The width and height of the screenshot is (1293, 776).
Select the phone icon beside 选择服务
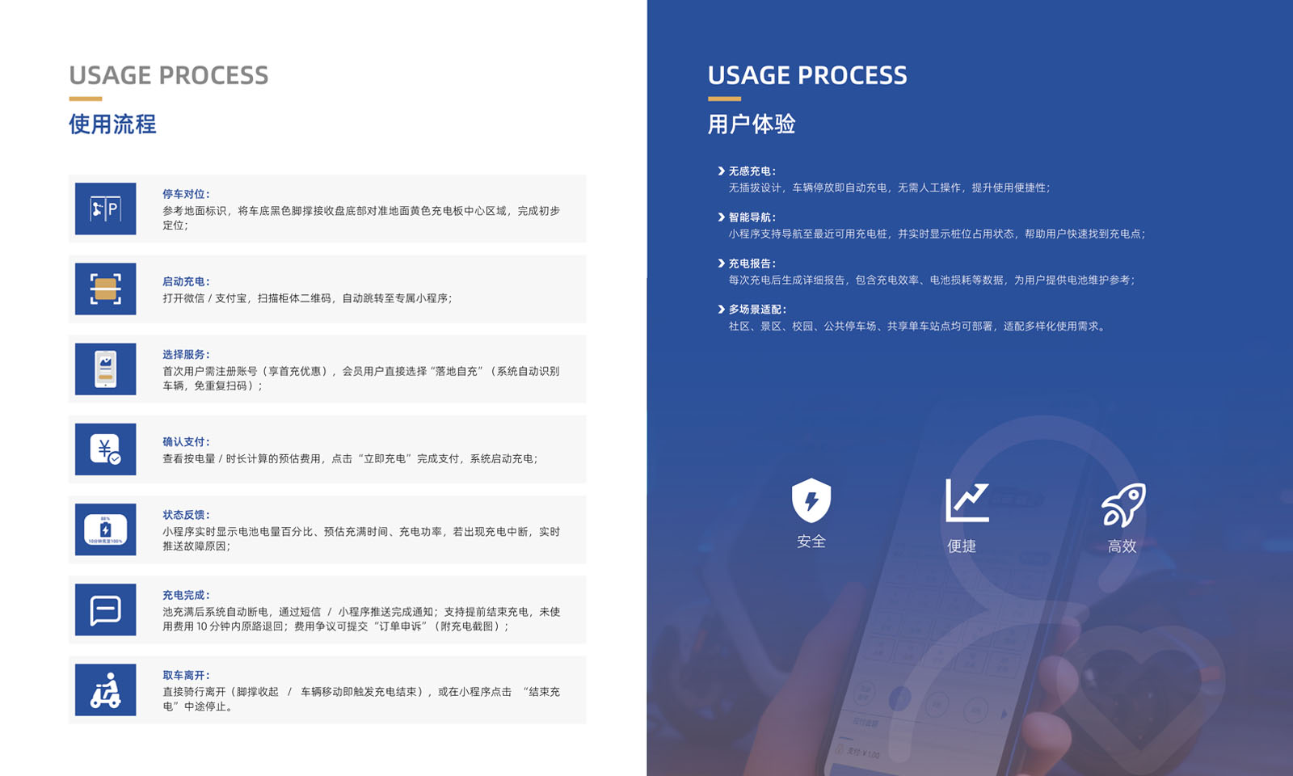(x=105, y=369)
